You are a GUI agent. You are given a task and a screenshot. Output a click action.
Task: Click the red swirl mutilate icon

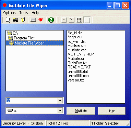tap(41, 20)
